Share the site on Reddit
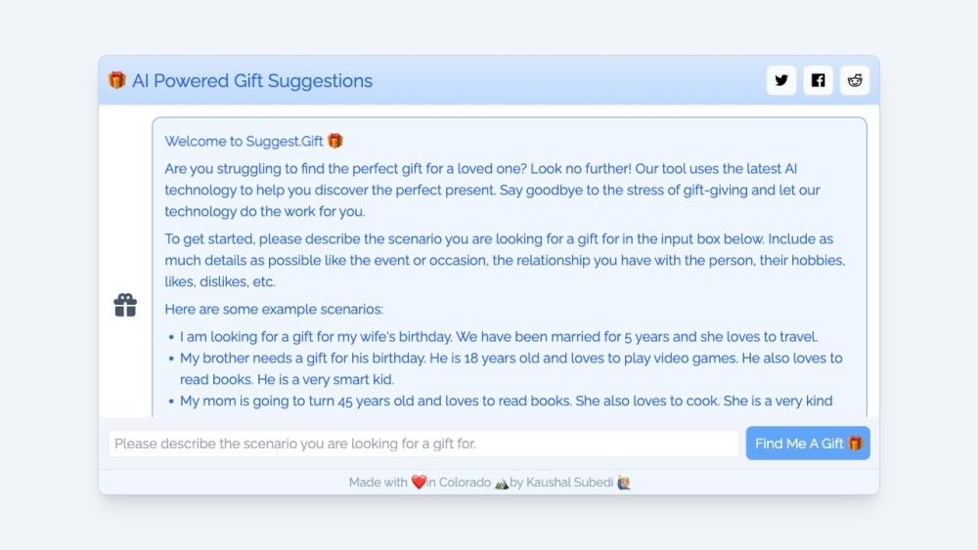 coord(855,80)
